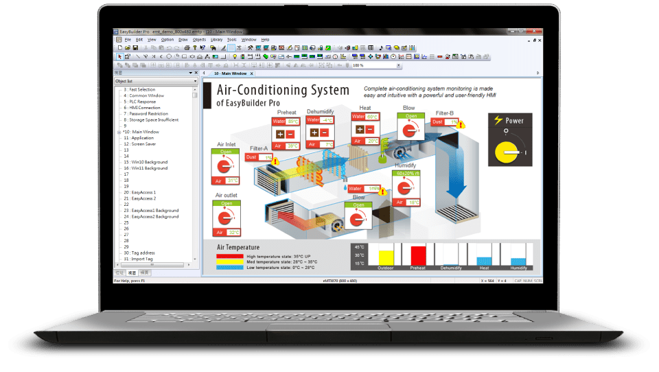The width and height of the screenshot is (659, 372).
Task: Click the polygon arrow shape tool
Action: click(x=192, y=56)
